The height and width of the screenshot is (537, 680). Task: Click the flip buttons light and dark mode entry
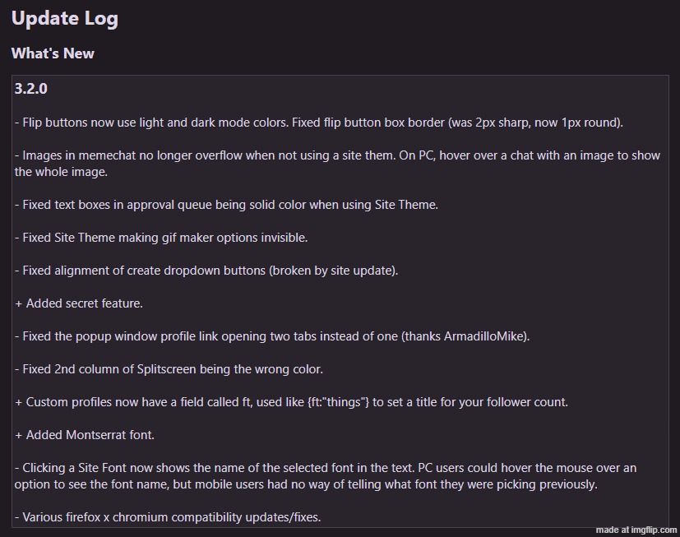pos(319,123)
